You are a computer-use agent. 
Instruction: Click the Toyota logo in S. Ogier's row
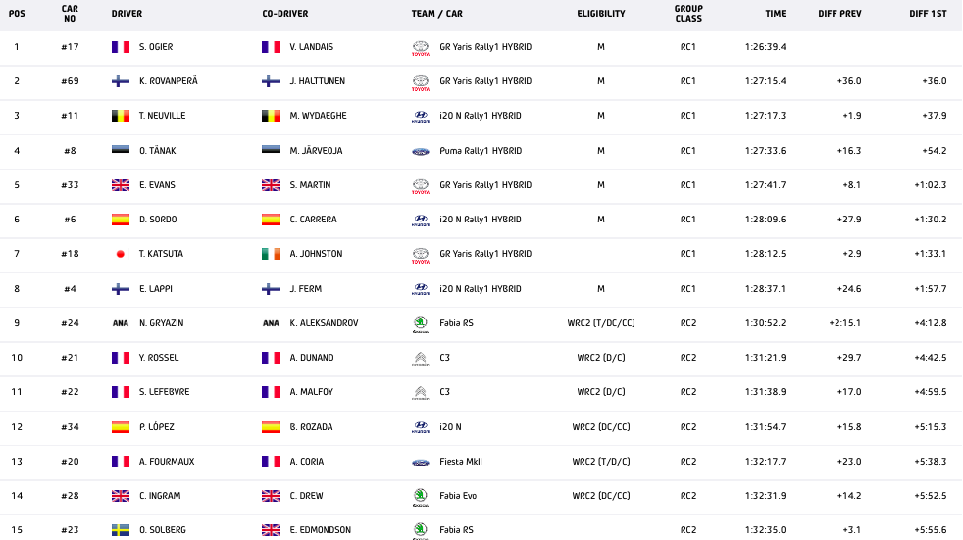[x=421, y=47]
